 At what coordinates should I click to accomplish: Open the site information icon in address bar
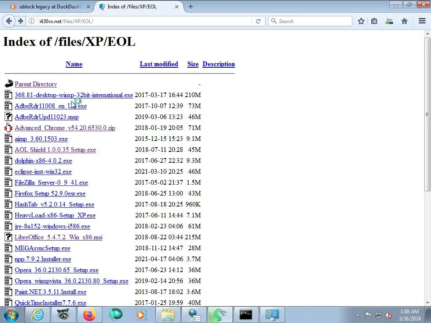(x=32, y=21)
